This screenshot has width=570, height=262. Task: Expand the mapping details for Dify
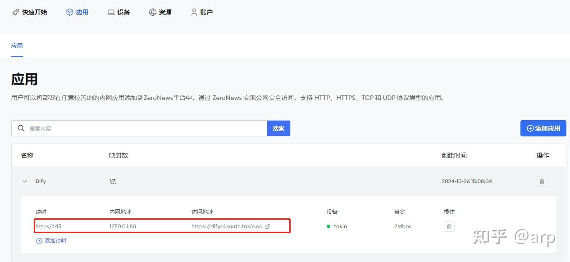[x=25, y=181]
